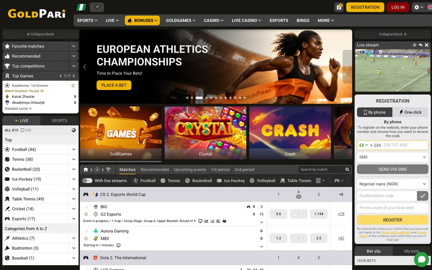Click the yellow REGISTER button
This screenshot has height=270, width=432.
(x=392, y=220)
